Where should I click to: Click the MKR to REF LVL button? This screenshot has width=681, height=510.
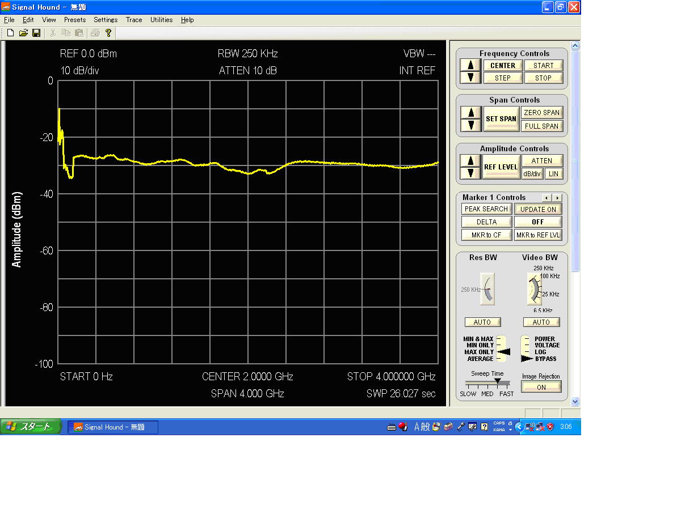(x=538, y=235)
